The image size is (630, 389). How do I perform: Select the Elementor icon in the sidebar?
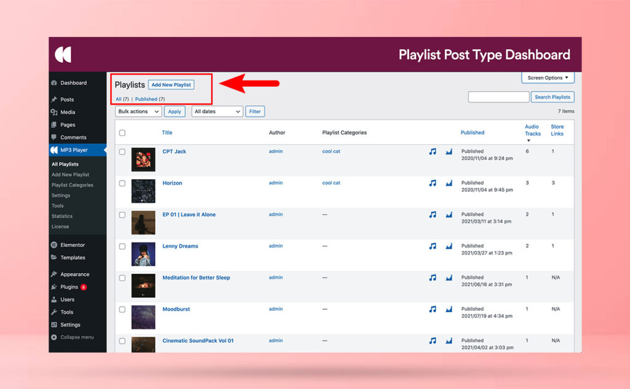[55, 244]
